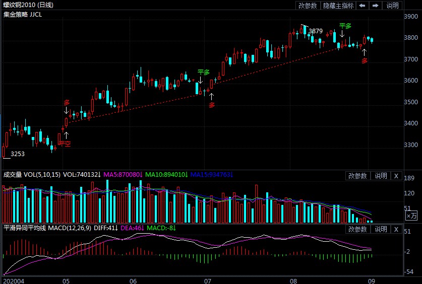Open 改参数 for the MACD panel
Screen dimensions: 422x284
click(x=357, y=229)
